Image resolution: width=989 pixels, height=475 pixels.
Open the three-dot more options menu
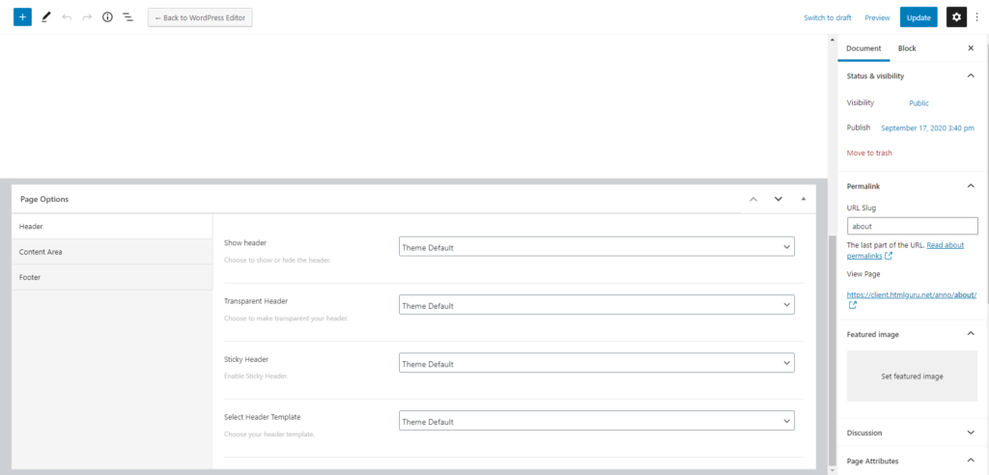pyautogui.click(x=977, y=17)
